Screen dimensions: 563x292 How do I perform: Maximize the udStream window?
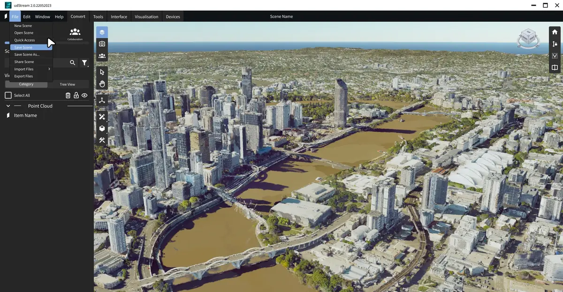[x=545, y=5]
